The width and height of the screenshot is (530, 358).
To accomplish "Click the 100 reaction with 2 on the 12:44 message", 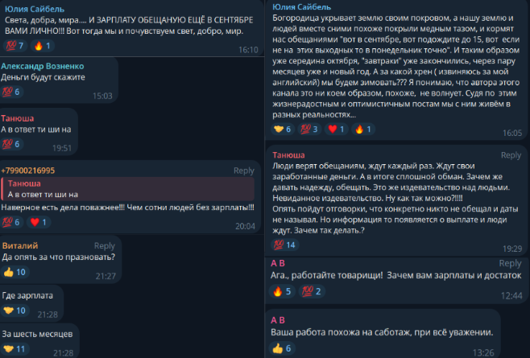I will [x=312, y=291].
